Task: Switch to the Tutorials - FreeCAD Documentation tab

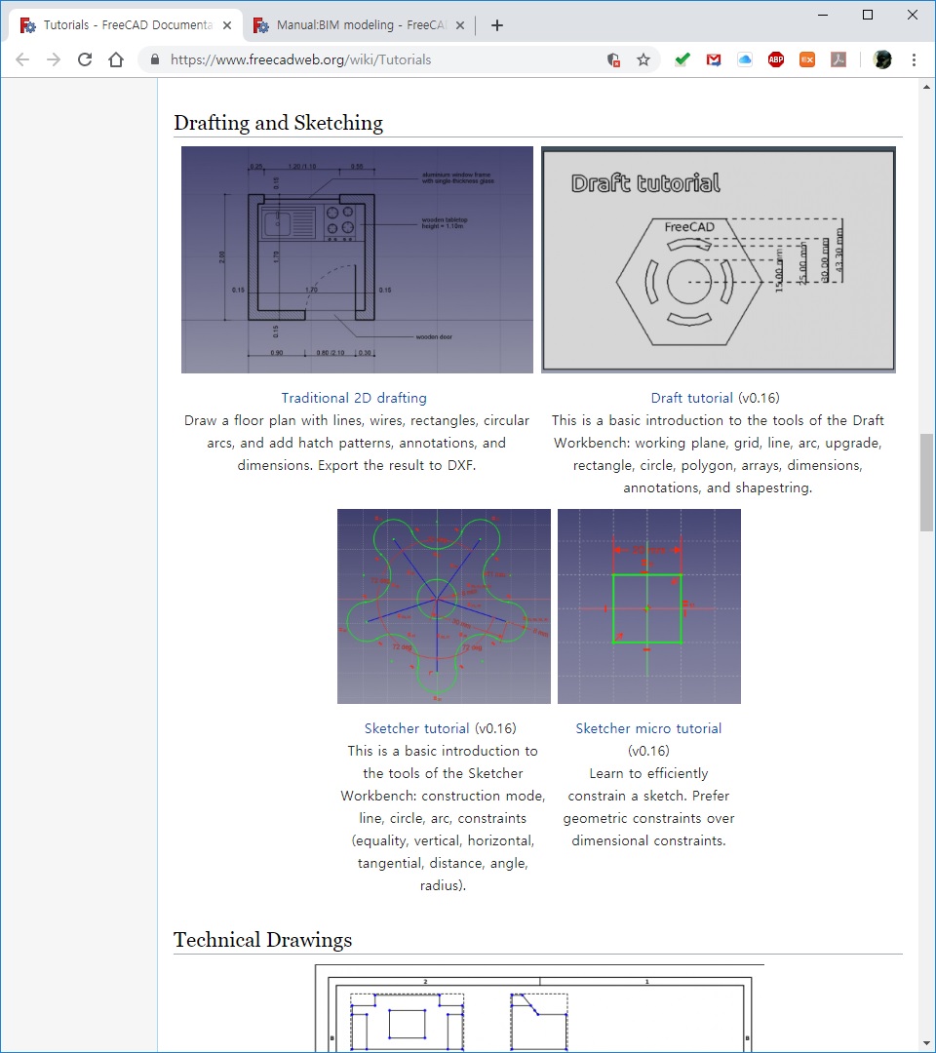Action: (124, 25)
